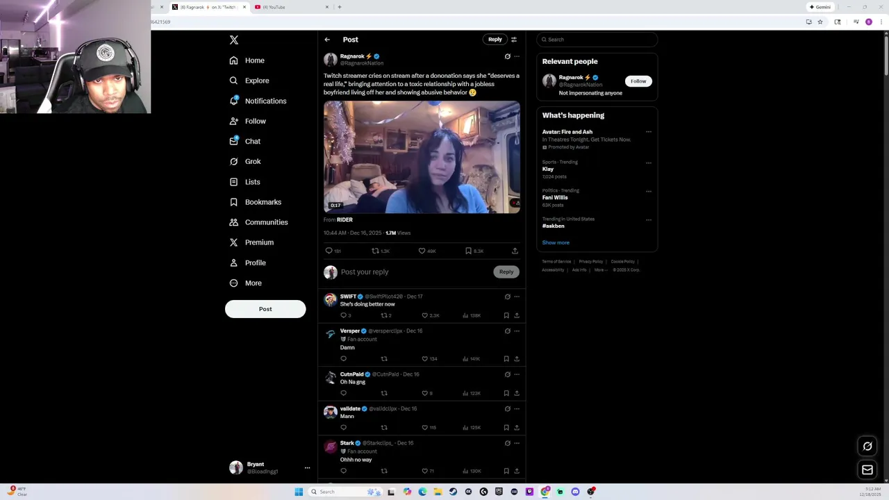Viewport: 889px width, 500px height.
Task: Open the #askben trending topic
Action: coord(554,226)
